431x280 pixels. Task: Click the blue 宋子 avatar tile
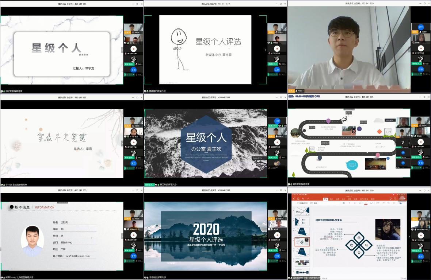(x=421, y=27)
